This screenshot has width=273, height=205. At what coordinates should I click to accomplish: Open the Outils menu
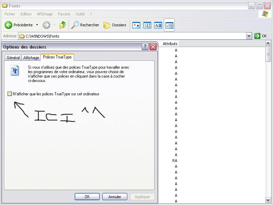click(x=80, y=14)
